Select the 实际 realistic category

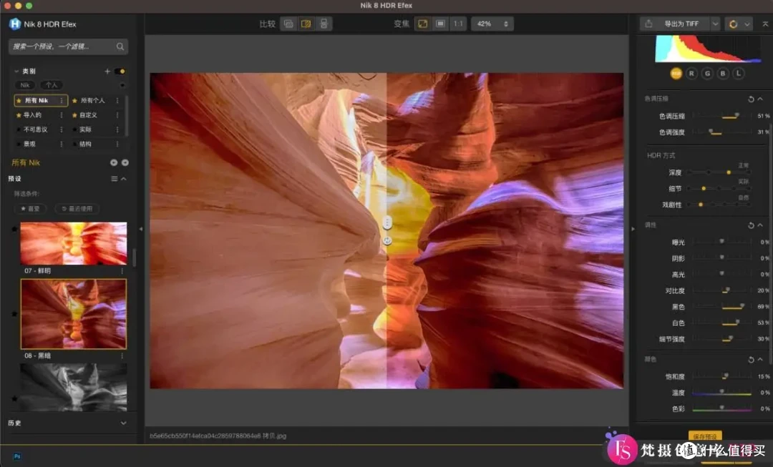click(85, 129)
